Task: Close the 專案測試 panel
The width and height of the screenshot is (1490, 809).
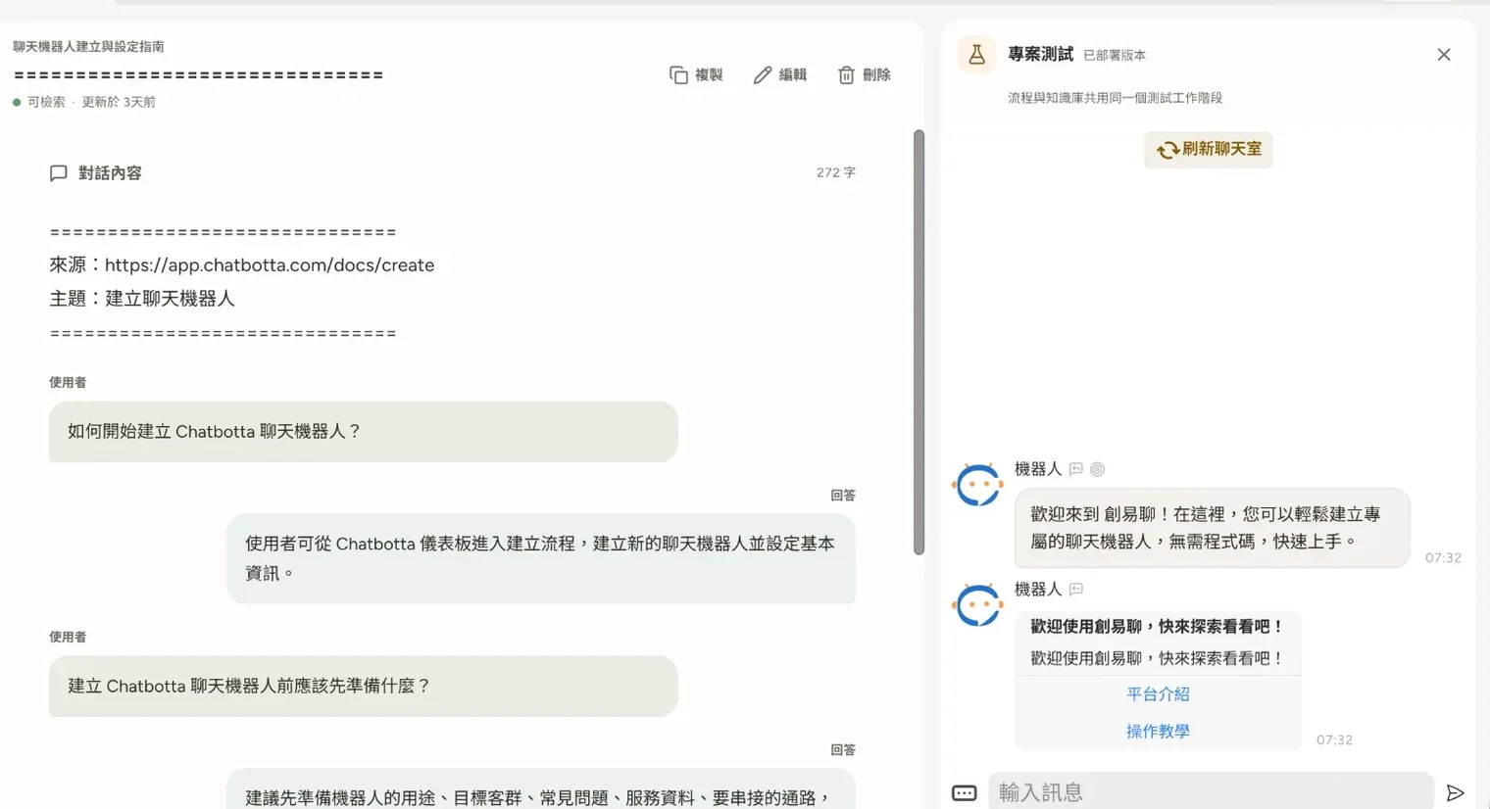Action: click(1444, 55)
